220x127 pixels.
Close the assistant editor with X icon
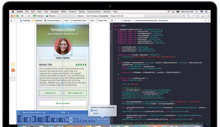pos(209,21)
